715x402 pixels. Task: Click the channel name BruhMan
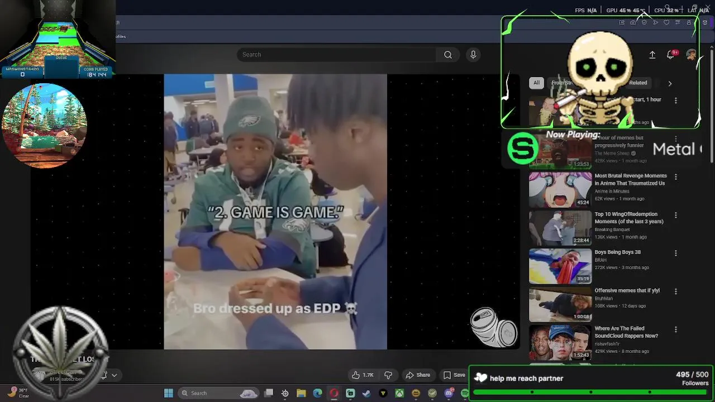(x=603, y=298)
